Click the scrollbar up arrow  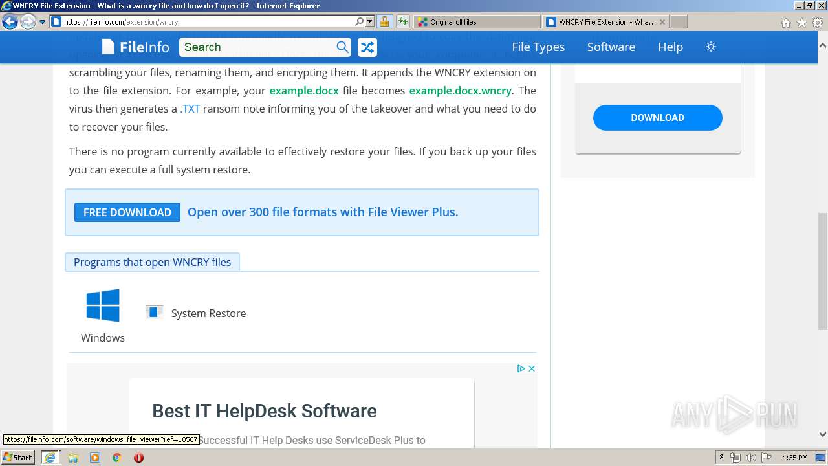[x=822, y=47]
